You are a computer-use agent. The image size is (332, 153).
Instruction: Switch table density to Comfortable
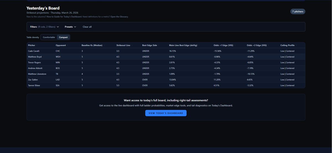[49, 37]
